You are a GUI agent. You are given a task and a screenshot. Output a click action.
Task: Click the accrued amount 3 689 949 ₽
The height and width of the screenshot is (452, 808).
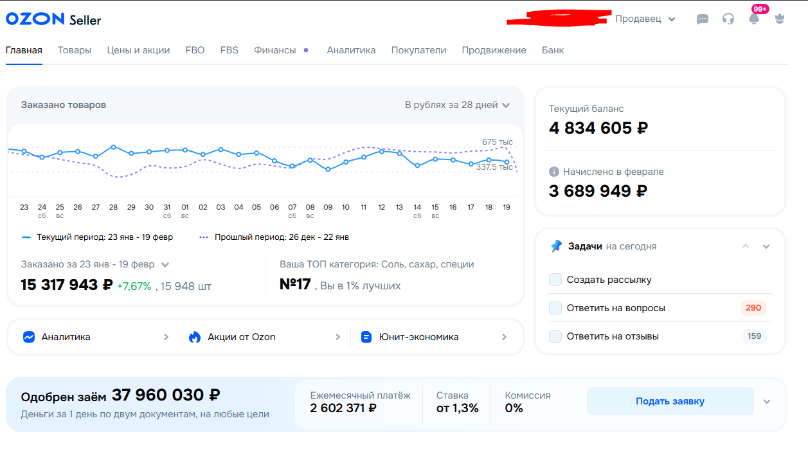click(598, 191)
